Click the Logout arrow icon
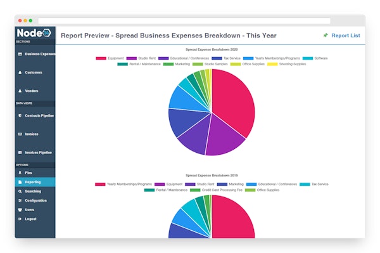The width and height of the screenshot is (380, 253). tap(20, 219)
